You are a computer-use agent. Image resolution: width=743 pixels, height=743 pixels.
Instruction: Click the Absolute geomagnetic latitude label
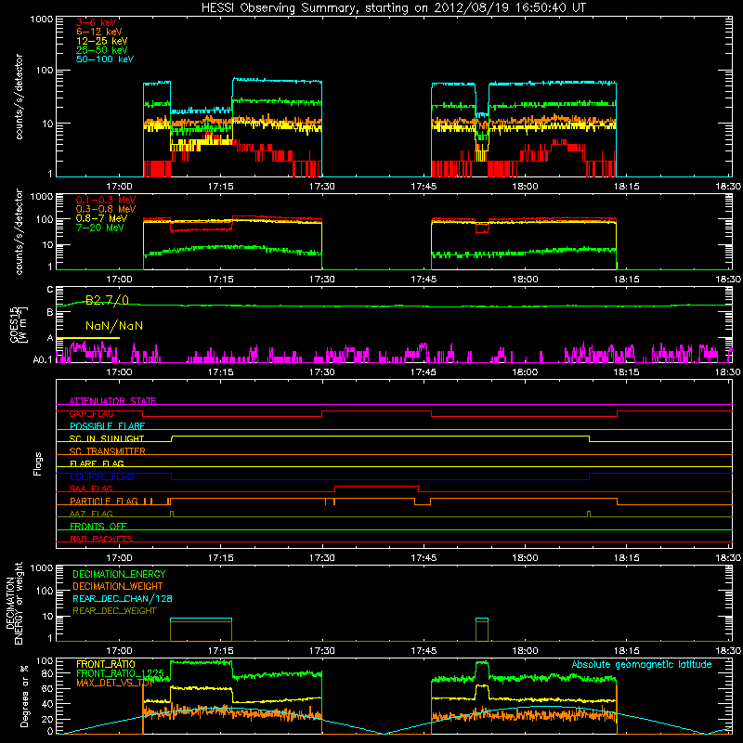tap(642, 664)
